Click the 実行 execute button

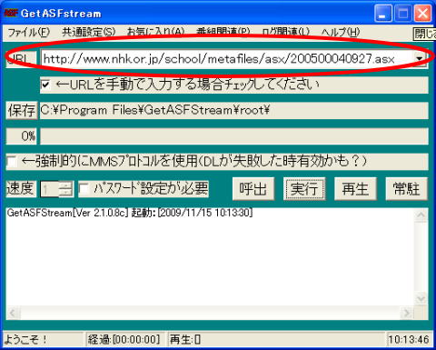pyautogui.click(x=304, y=189)
